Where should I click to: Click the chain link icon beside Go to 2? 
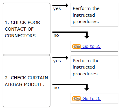coord(76,46)
